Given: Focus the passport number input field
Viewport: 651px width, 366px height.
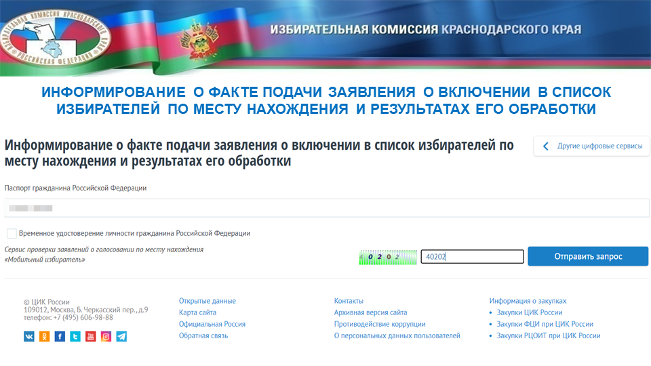Looking at the screenshot, I should [x=325, y=208].
